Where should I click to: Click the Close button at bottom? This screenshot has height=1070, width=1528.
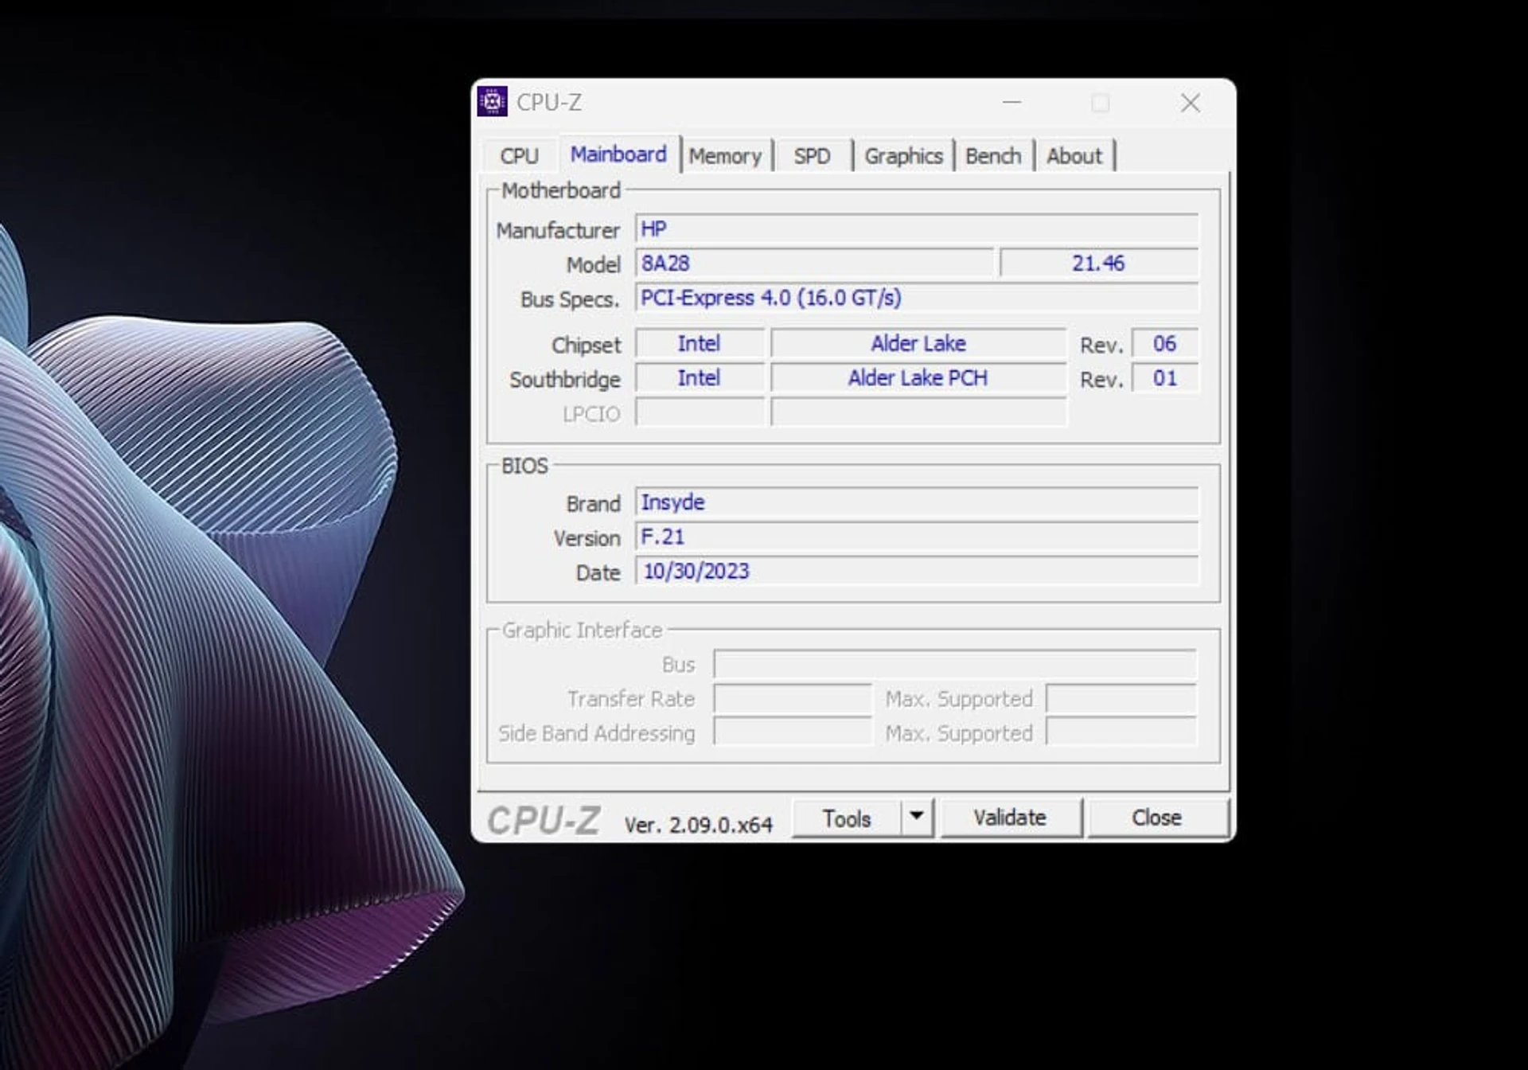coord(1156,818)
